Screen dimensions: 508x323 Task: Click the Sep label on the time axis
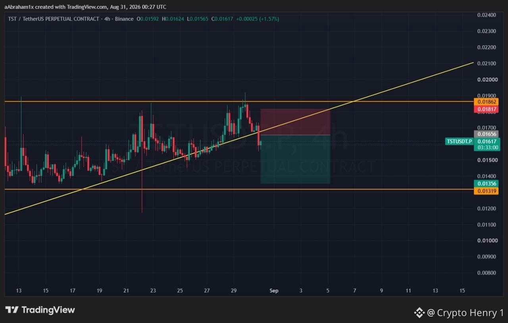pyautogui.click(x=274, y=291)
